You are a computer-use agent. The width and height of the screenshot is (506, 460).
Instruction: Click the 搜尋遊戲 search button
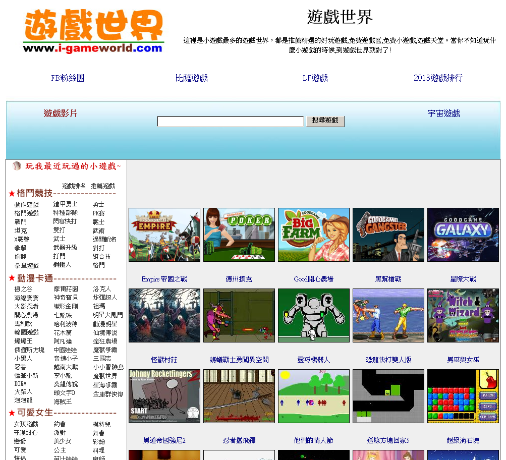pyautogui.click(x=325, y=121)
